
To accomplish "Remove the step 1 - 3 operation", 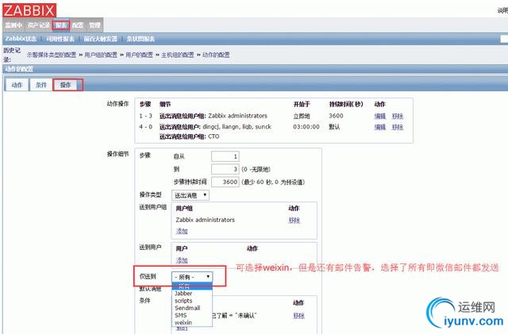I will click(398, 117).
